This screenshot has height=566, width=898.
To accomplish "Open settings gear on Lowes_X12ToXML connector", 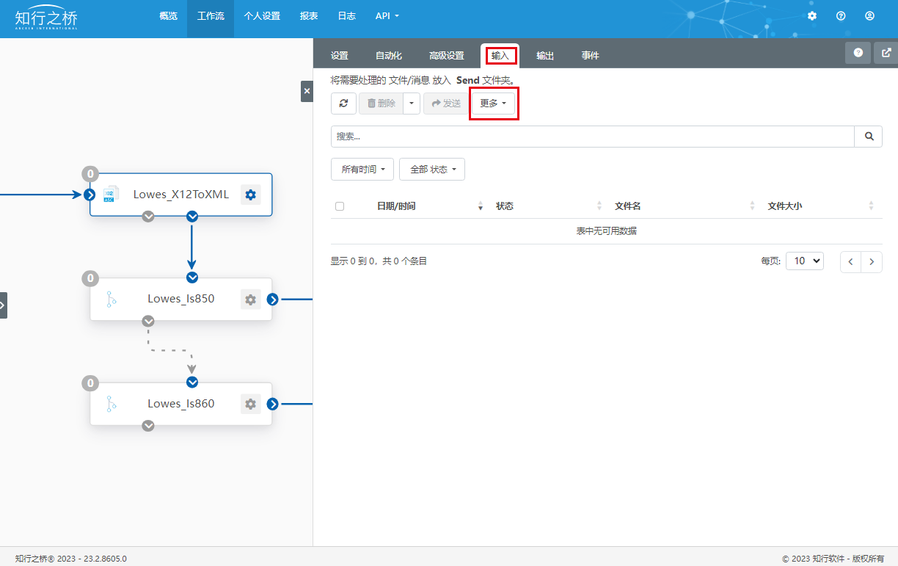I will pos(251,195).
